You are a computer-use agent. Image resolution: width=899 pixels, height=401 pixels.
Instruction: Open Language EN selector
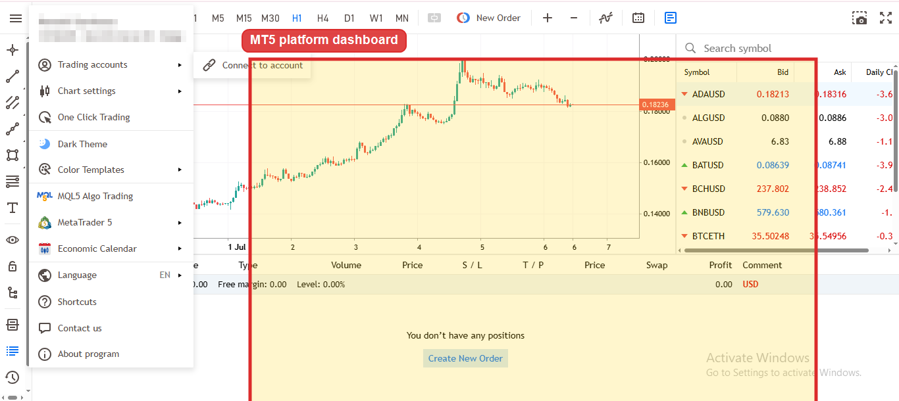point(111,275)
